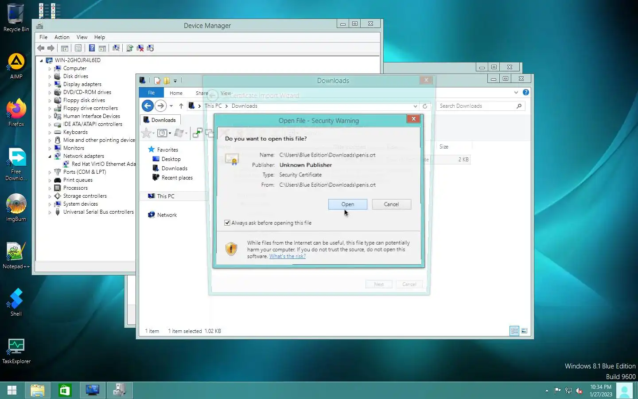Viewport: 638px width, 399px height.
Task: Select Red Hat VirtIO Ethernet Adapter device
Action: (99, 164)
